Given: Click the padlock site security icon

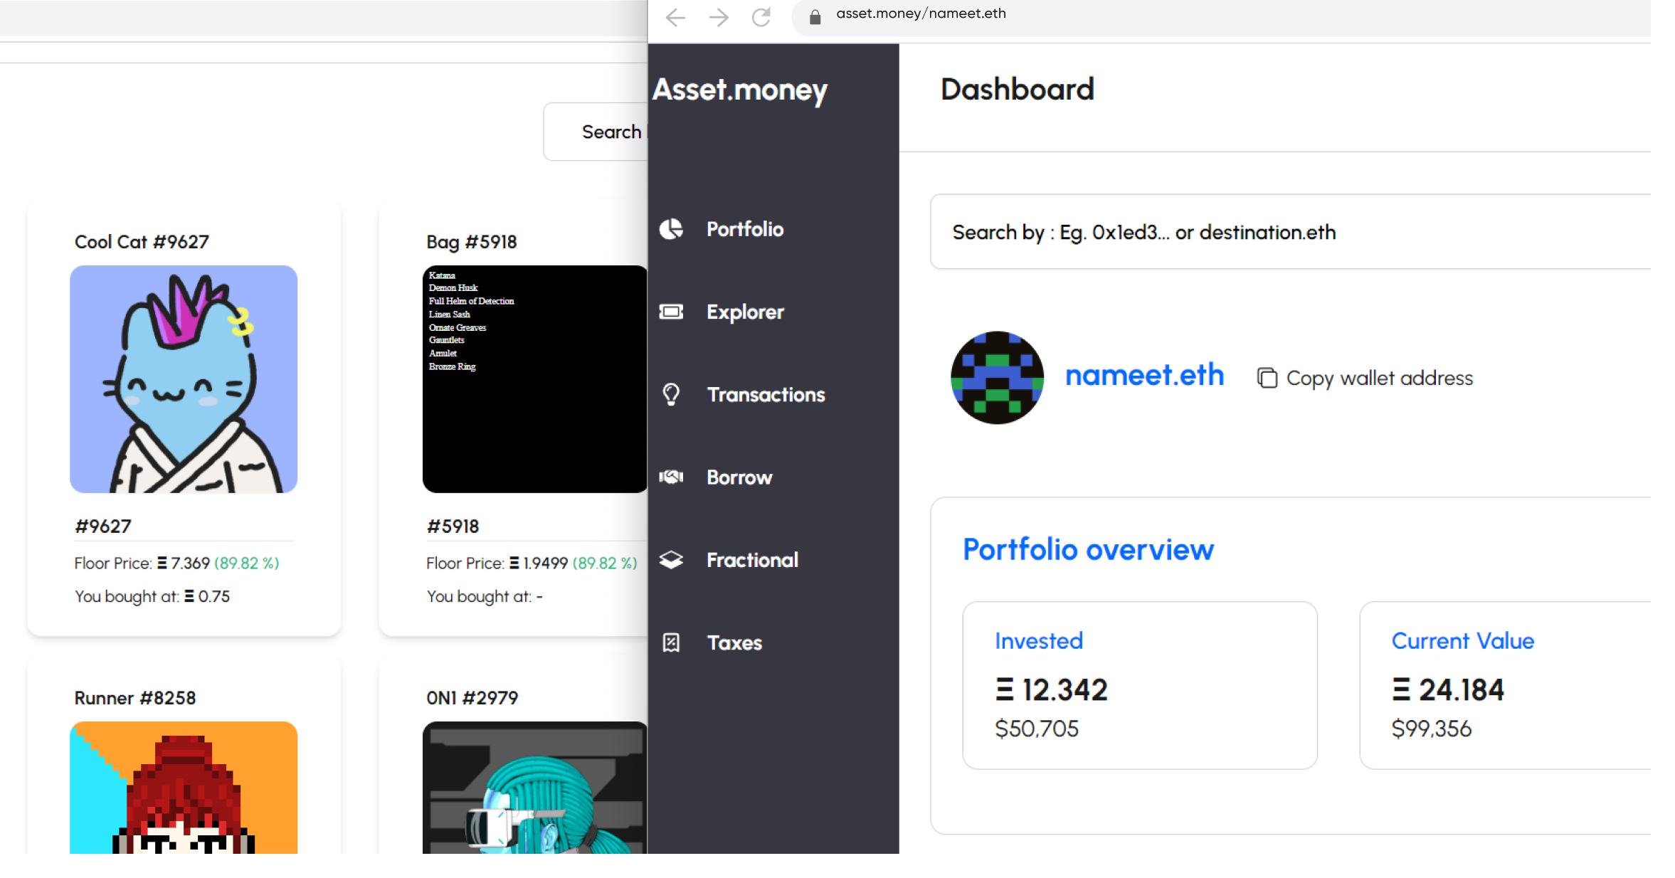Looking at the screenshot, I should pyautogui.click(x=815, y=16).
